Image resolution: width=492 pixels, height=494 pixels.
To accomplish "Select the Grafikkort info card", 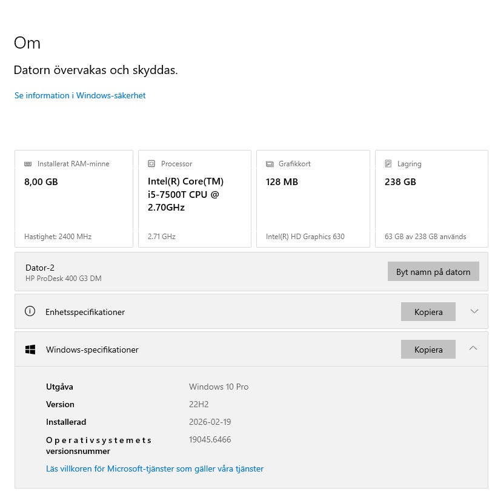I will (x=313, y=199).
